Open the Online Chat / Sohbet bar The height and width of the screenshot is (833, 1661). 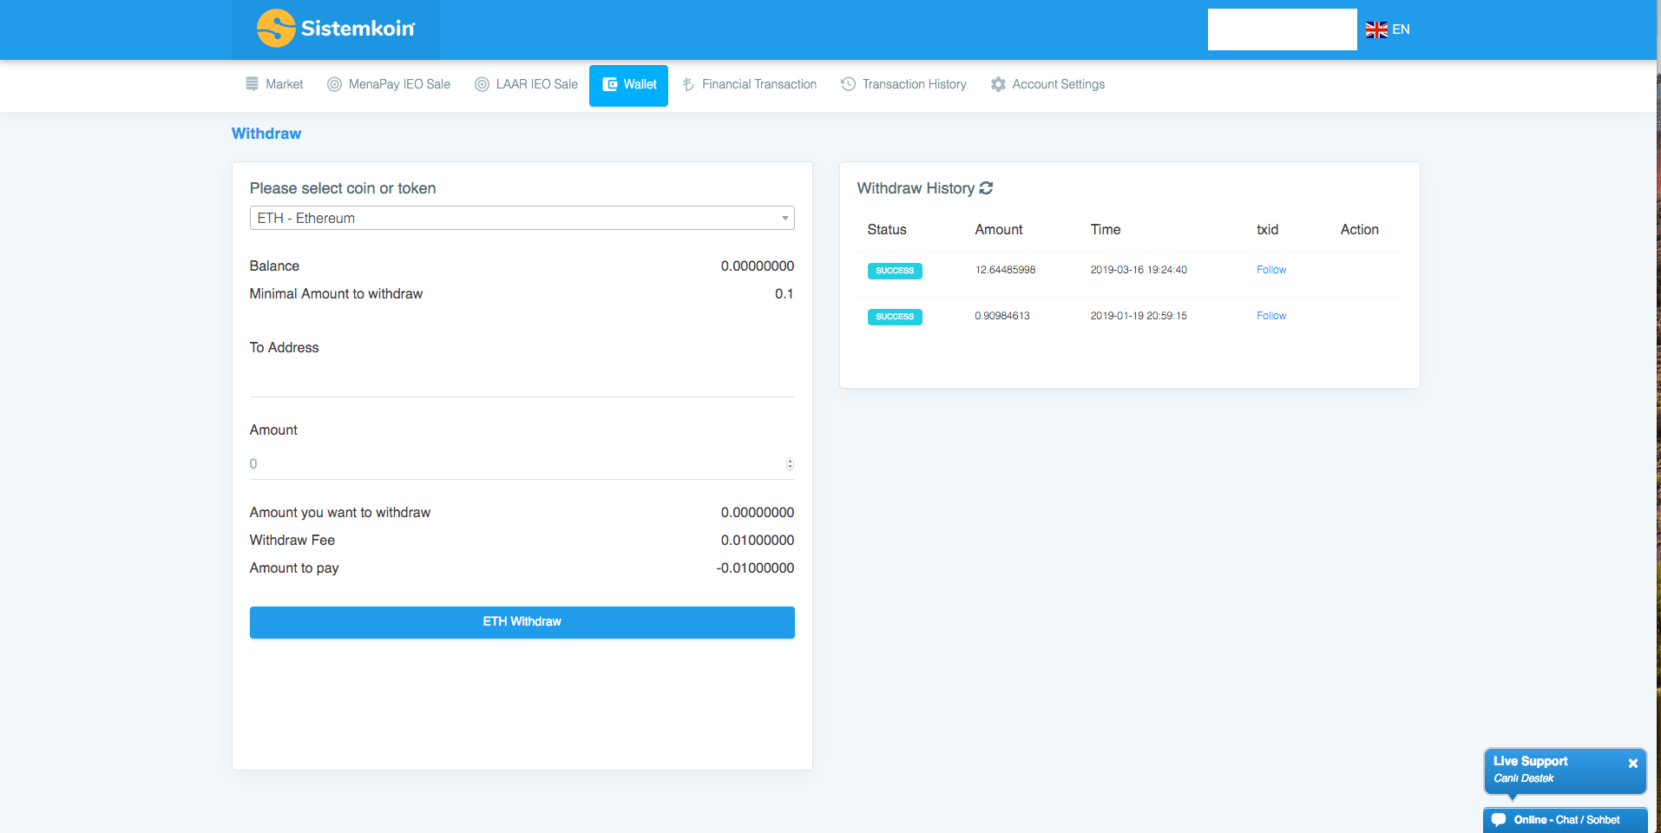point(1565,820)
